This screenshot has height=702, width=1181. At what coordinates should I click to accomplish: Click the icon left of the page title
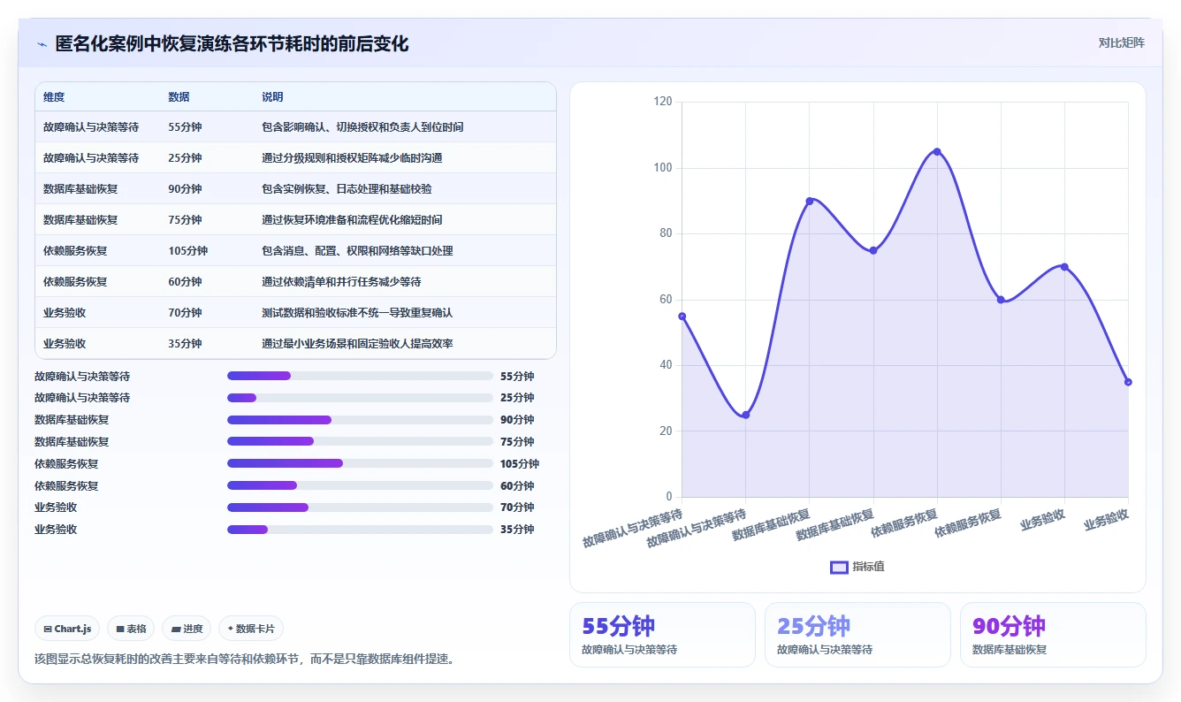(x=42, y=44)
